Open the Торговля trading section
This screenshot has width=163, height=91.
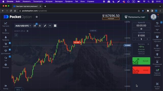pyautogui.click(x=6, y=25)
